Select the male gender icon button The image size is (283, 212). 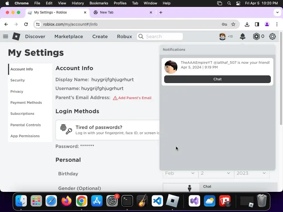click(x=190, y=188)
